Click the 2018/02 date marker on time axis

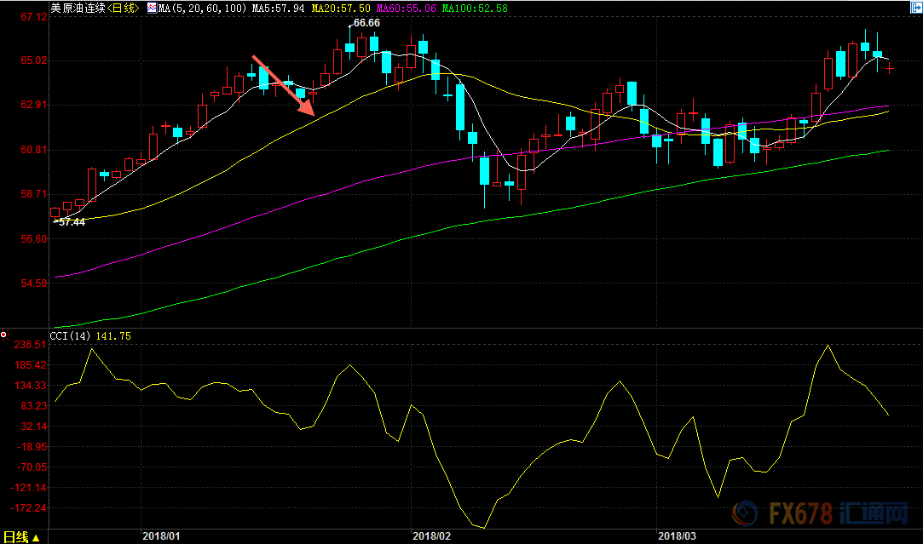point(430,536)
